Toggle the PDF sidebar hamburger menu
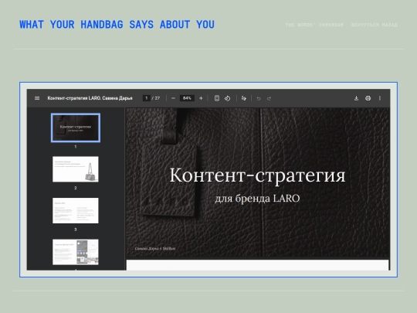Image resolution: width=417 pixels, height=313 pixels. click(37, 98)
